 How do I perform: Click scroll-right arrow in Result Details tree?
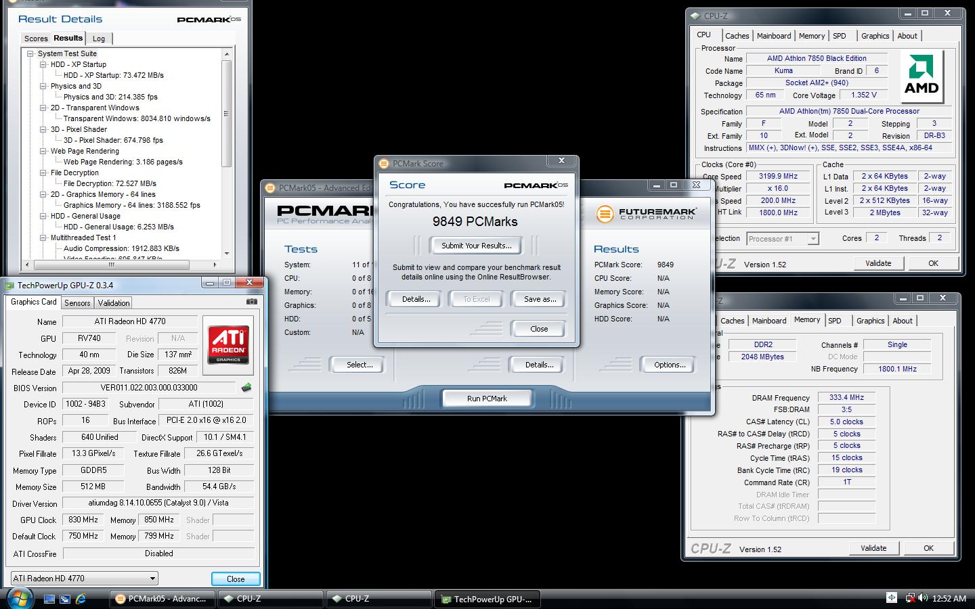point(215,265)
